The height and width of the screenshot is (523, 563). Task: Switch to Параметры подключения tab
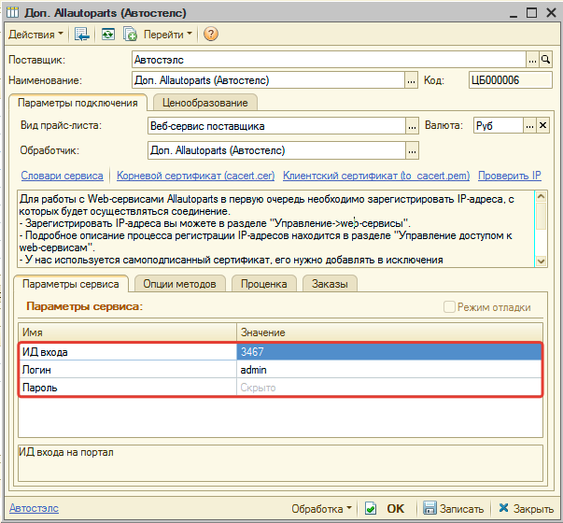coord(77,103)
